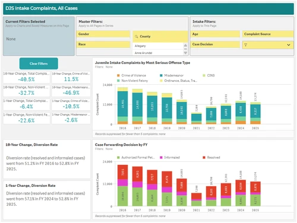Click the 2017 bar in Case Forwarding chart
Viewport: 297px width, 223px height.
pos(137,186)
